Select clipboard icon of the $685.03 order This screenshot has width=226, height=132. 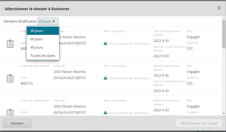click(10, 78)
